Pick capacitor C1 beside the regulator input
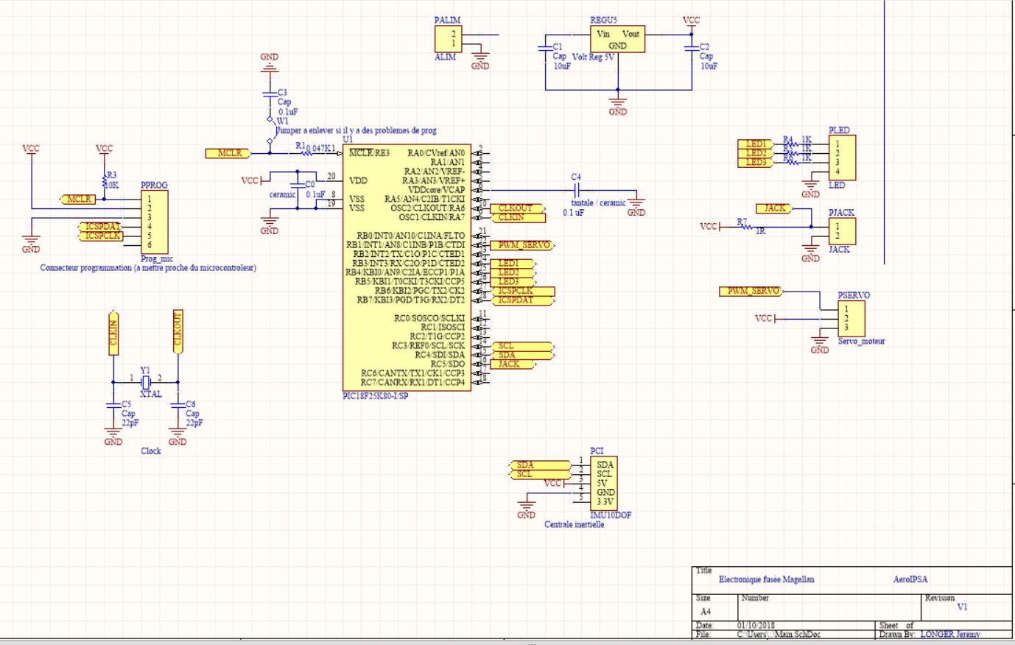The height and width of the screenshot is (645, 1015). pos(546,48)
